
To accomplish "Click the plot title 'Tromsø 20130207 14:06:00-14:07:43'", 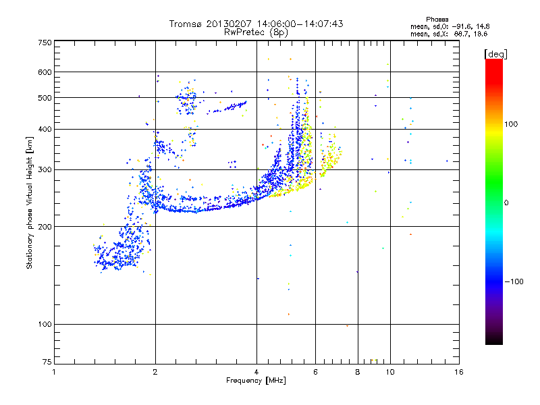I will [256, 24].
